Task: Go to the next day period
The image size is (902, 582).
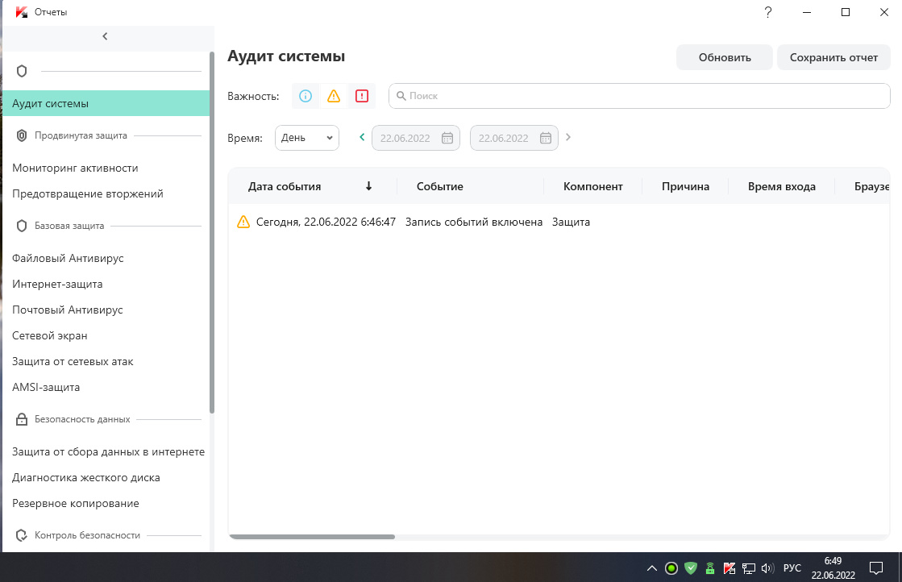Action: pos(567,137)
